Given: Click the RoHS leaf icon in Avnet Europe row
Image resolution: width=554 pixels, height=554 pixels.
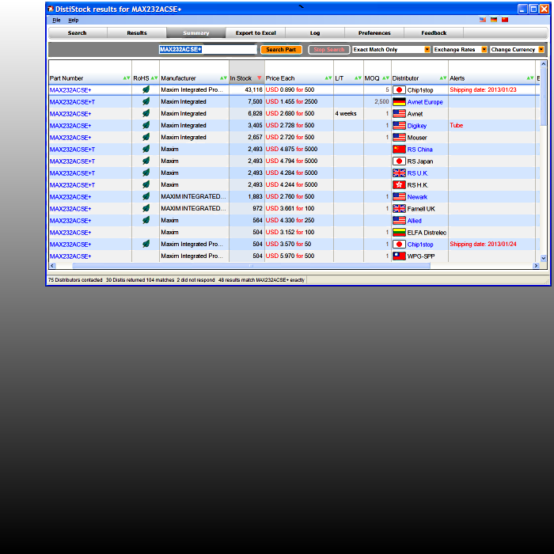Looking at the screenshot, I should pyautogui.click(x=146, y=102).
